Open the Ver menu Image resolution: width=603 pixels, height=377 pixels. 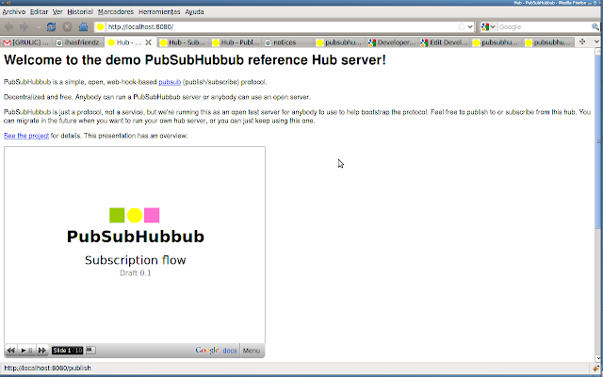coord(57,12)
